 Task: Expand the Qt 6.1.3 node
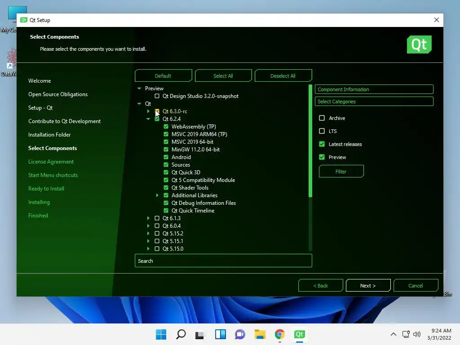(148, 218)
